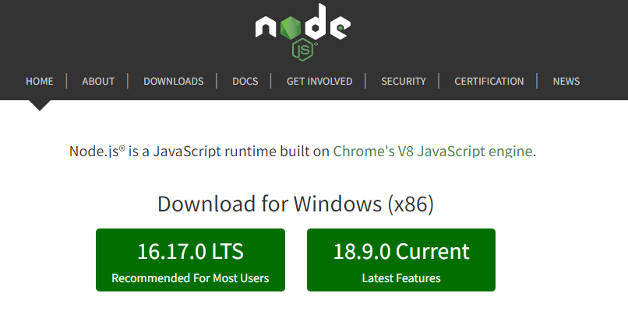Visit the SECURITY page

pyautogui.click(x=404, y=81)
